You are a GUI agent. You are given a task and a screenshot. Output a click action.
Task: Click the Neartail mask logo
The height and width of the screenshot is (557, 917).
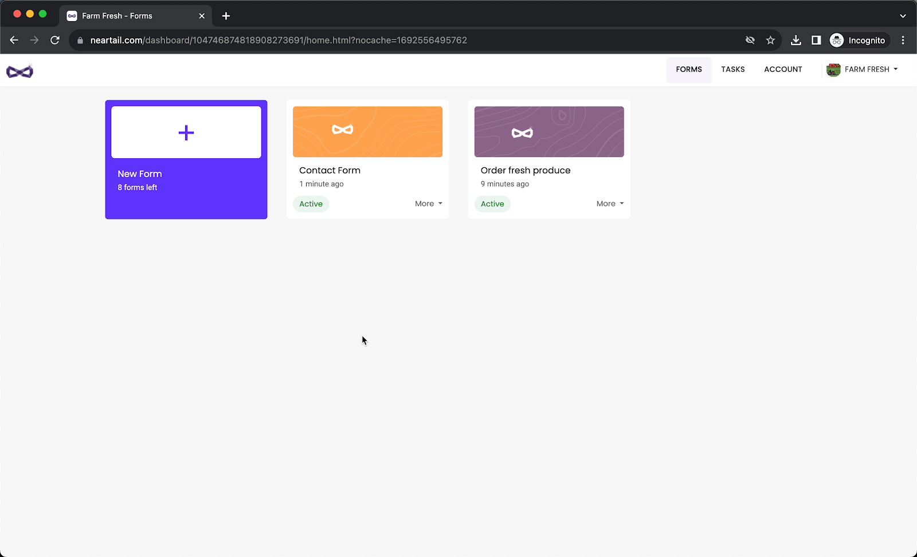coord(19,71)
